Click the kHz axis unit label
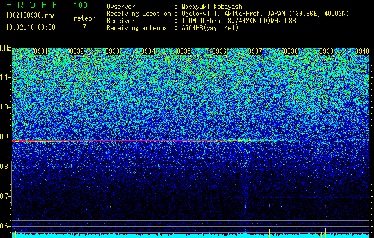The width and height of the screenshot is (374, 238). [5, 48]
